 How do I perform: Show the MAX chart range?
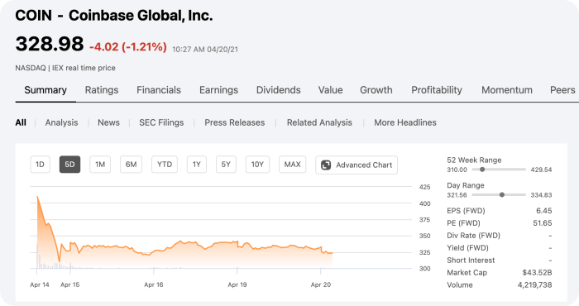tap(292, 165)
